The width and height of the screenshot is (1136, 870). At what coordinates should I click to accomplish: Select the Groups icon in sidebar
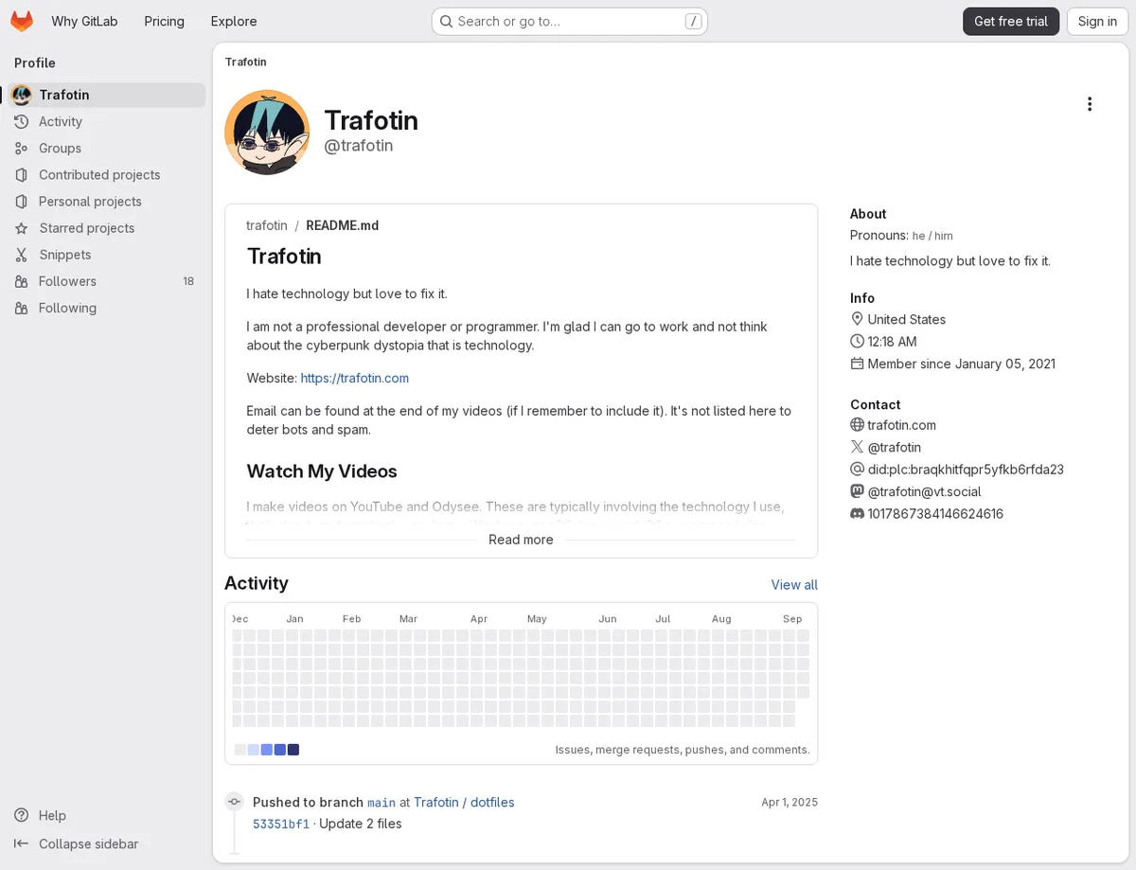[21, 148]
